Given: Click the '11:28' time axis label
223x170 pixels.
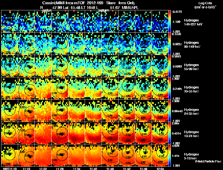Looking at the screenshot, I should tap(60, 169).
